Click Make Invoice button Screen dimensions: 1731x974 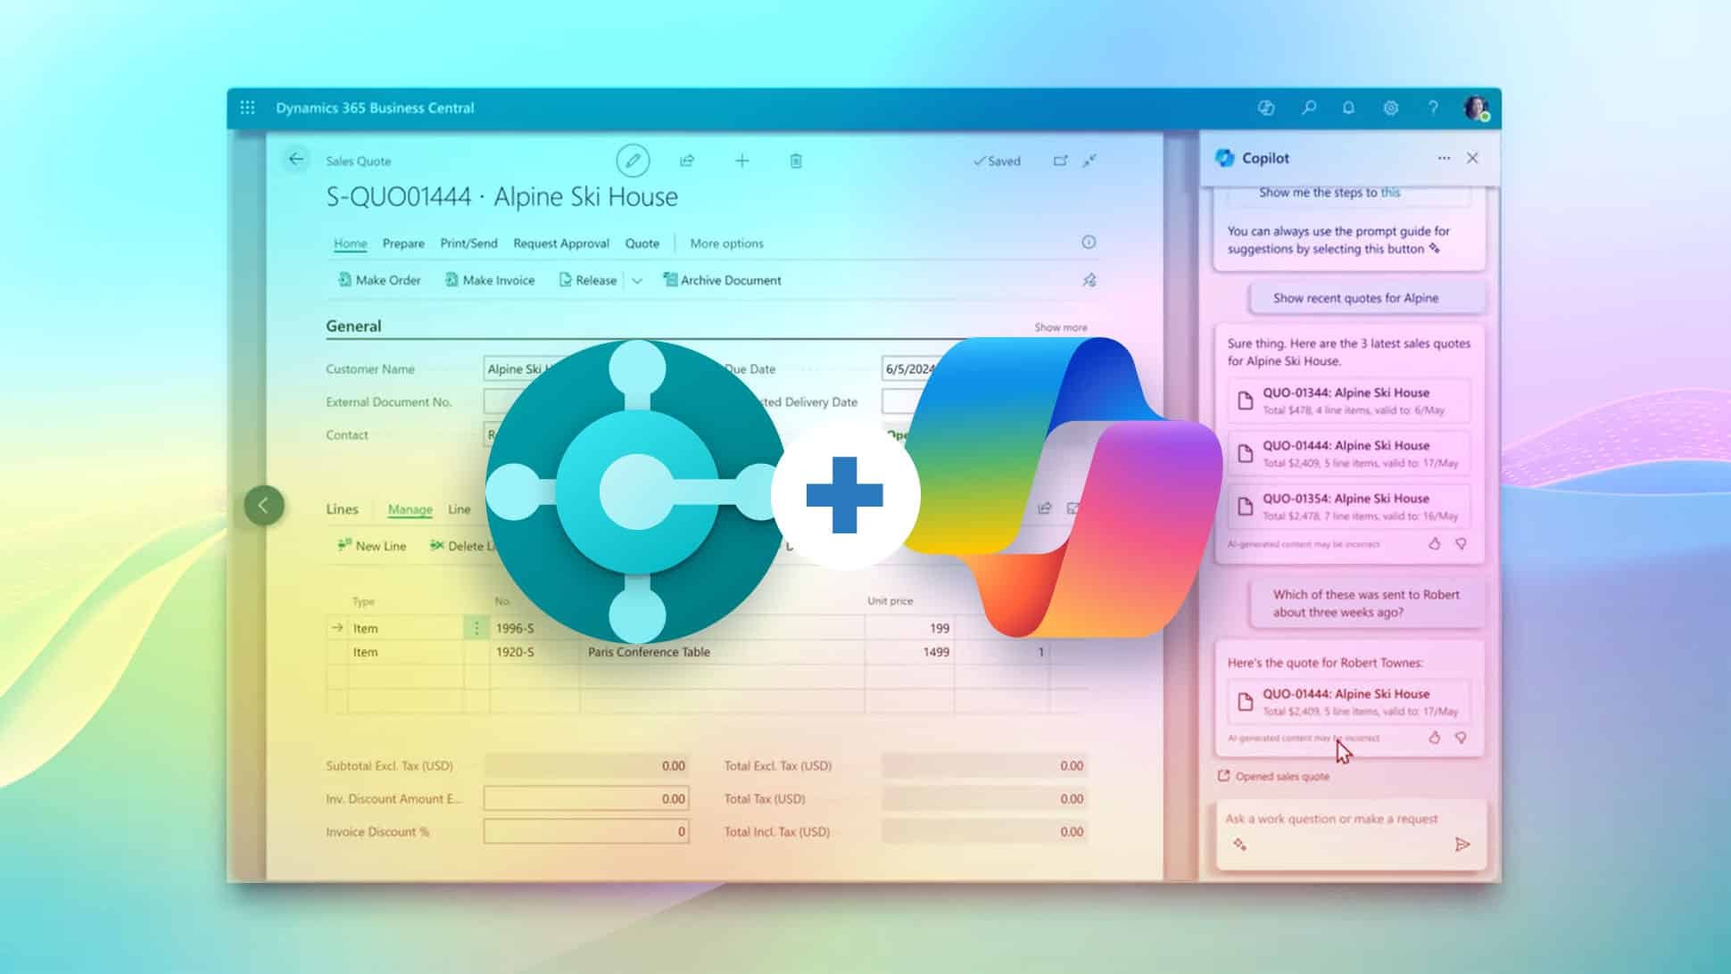[x=490, y=280]
